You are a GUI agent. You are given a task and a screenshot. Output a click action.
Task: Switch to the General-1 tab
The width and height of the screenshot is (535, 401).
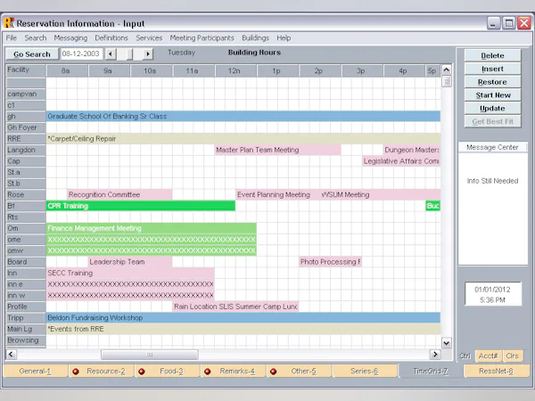tap(35, 371)
